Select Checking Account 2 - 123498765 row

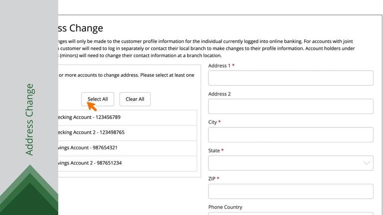coord(127,133)
